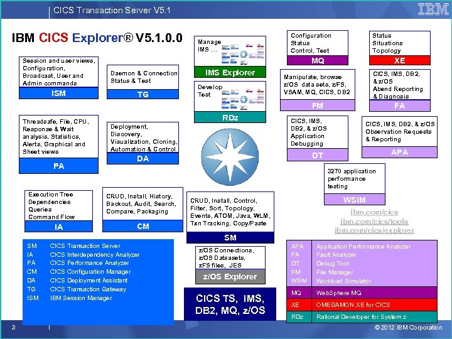The width and height of the screenshot is (452, 339).
Task: Click 'z/OS Connections, z/OS Datasets' text
Action: pyautogui.click(x=226, y=258)
